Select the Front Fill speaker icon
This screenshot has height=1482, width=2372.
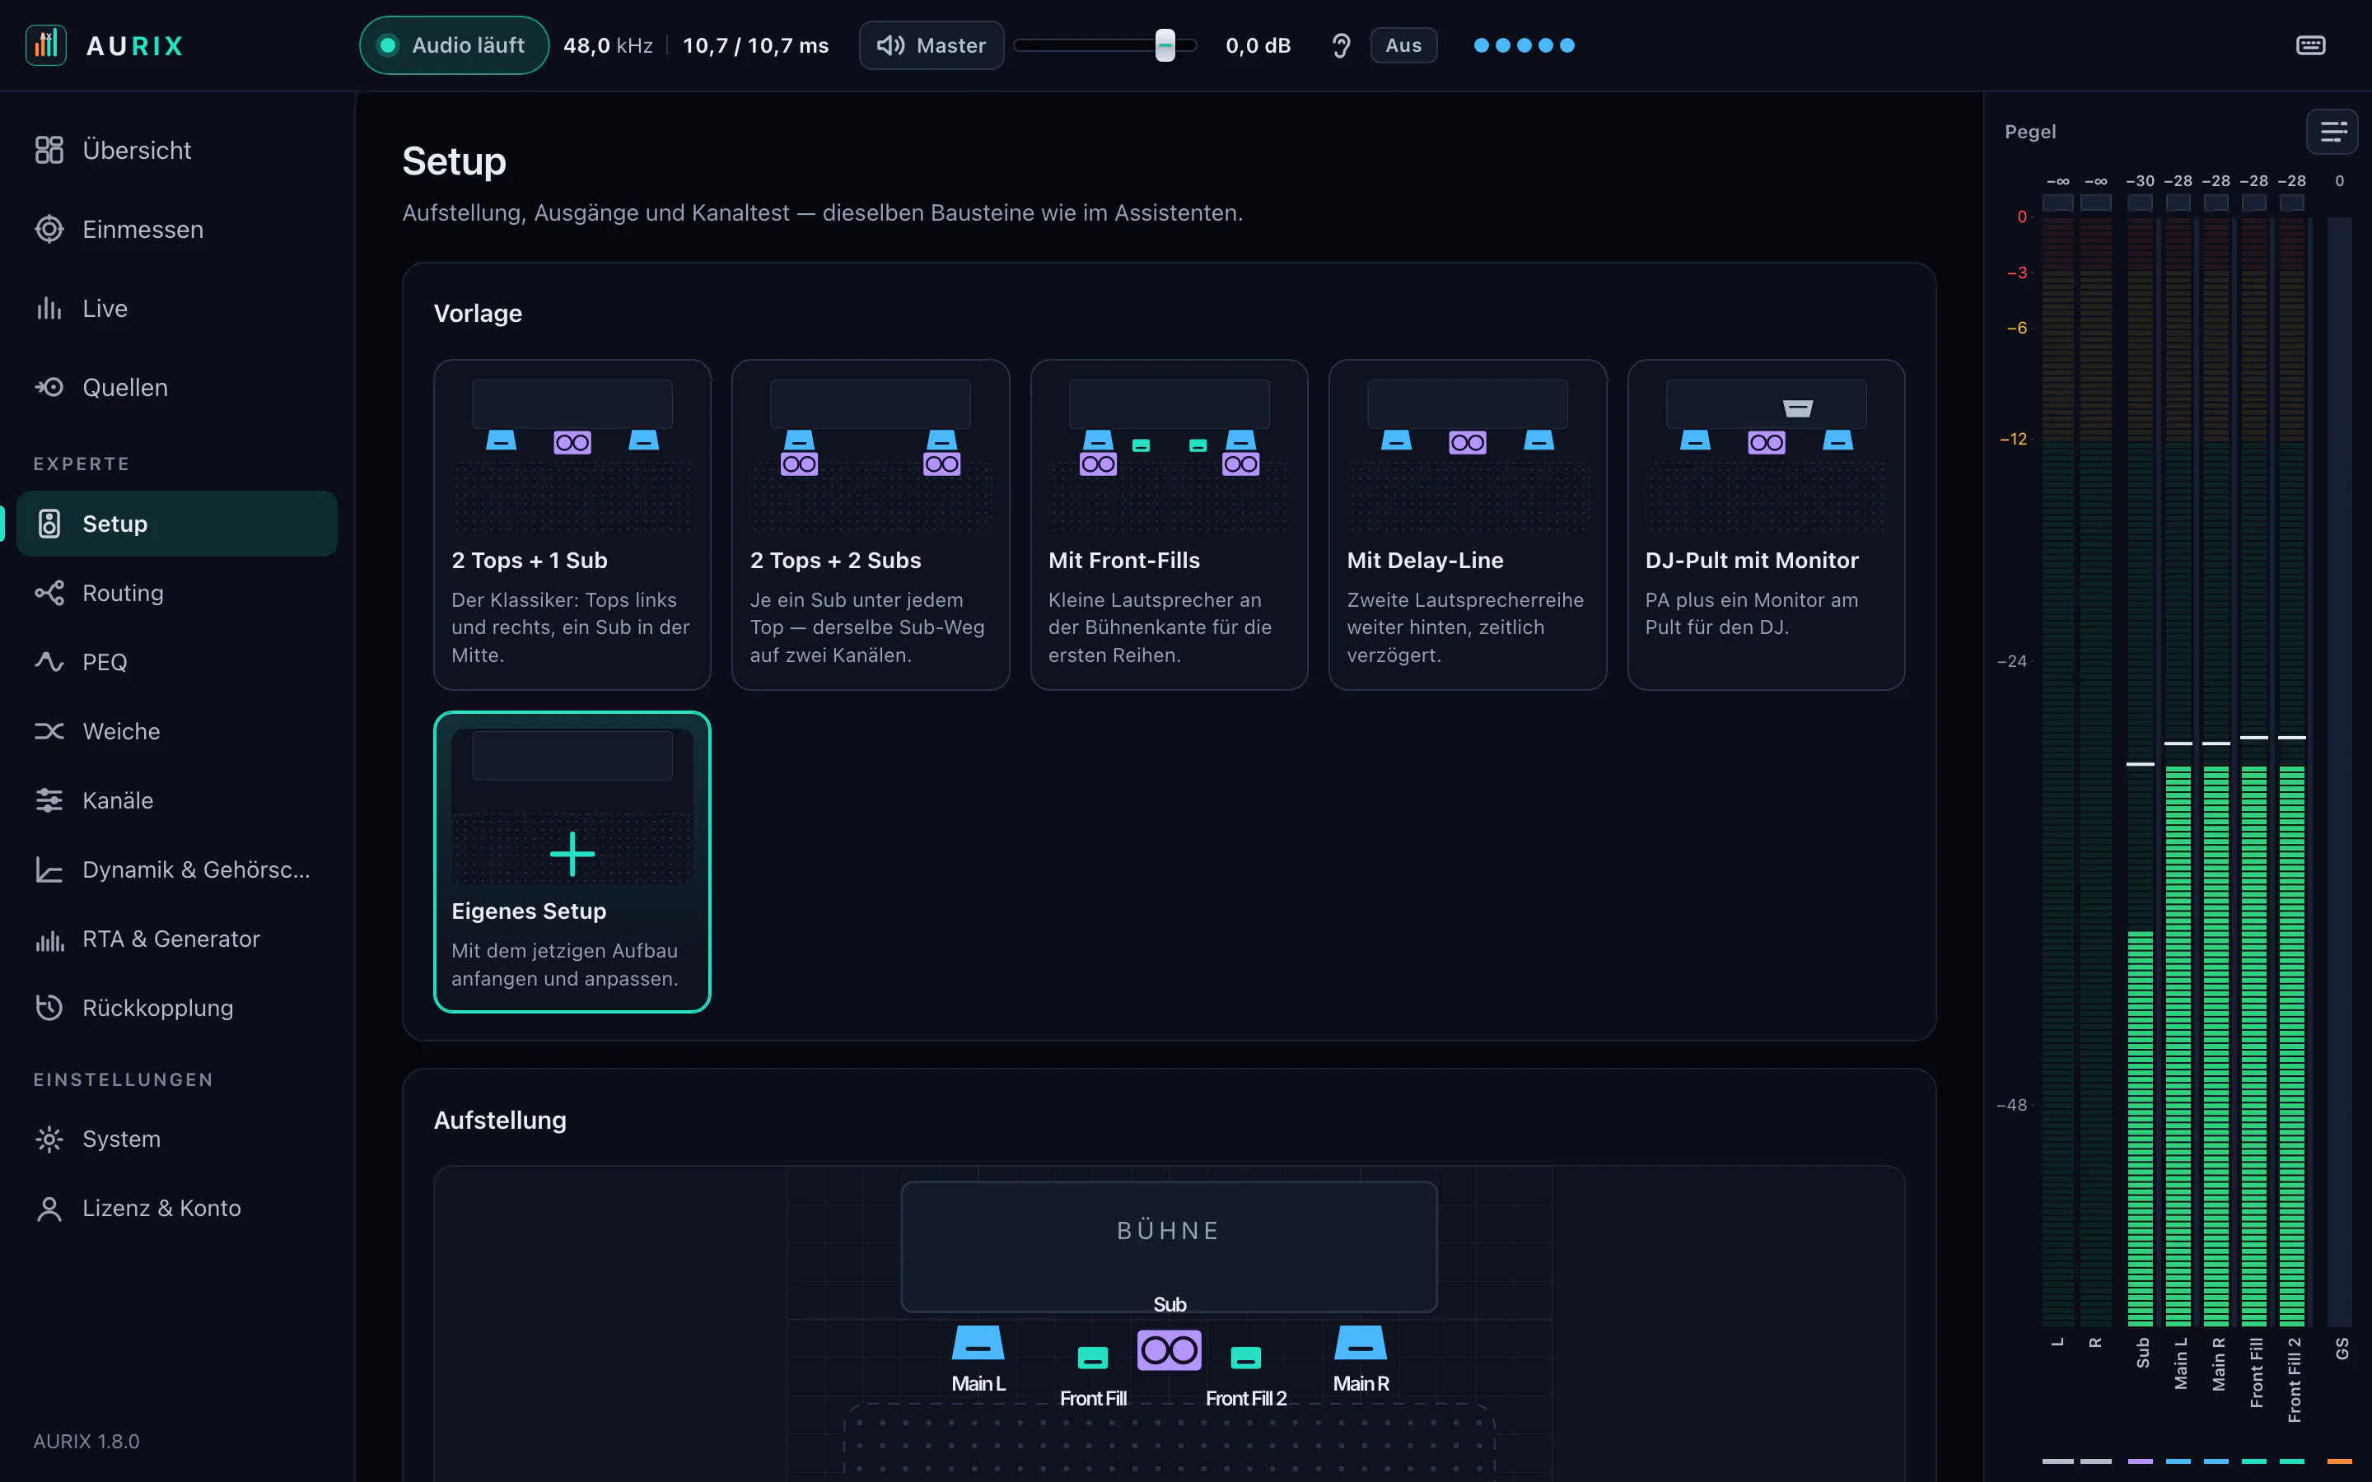coord(1093,1358)
